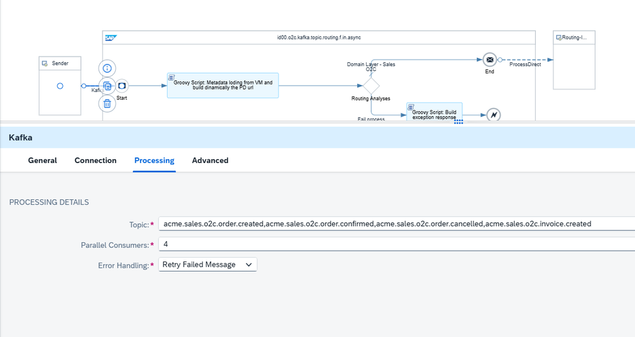Select the Groovy Script Metadata loading step
Image resolution: width=635 pixels, height=337 pixels.
pyautogui.click(x=222, y=86)
